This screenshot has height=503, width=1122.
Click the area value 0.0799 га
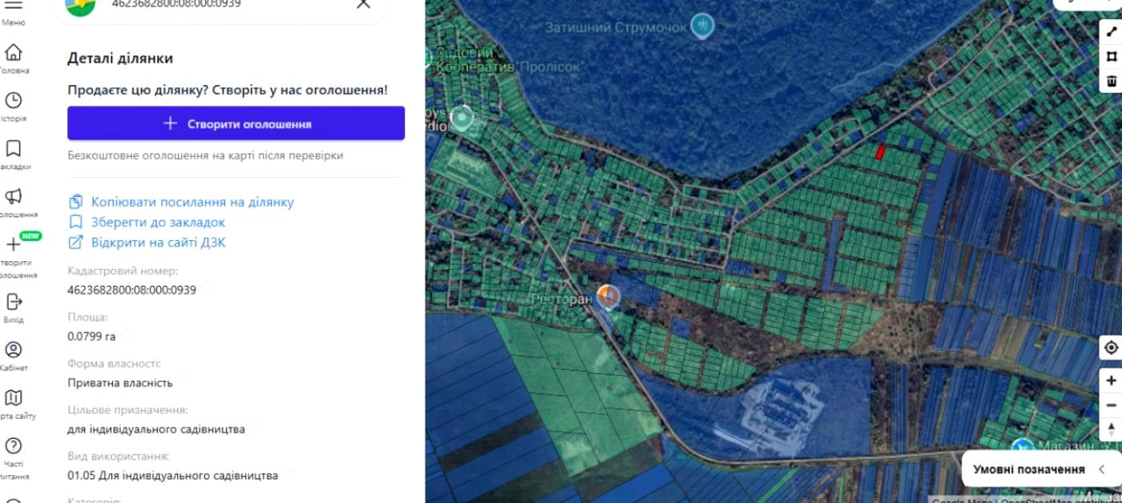pos(91,336)
